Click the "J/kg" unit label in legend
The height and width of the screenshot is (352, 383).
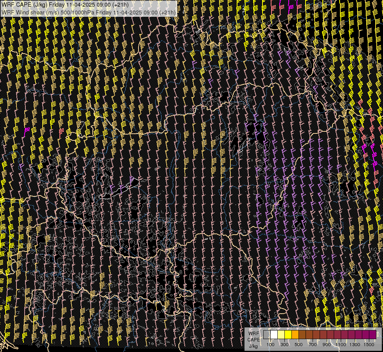point(253,346)
